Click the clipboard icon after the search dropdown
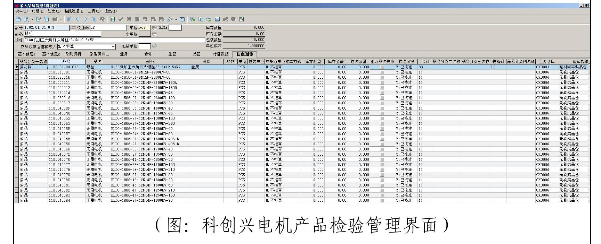The height and width of the screenshot is (244, 601). coord(182,19)
